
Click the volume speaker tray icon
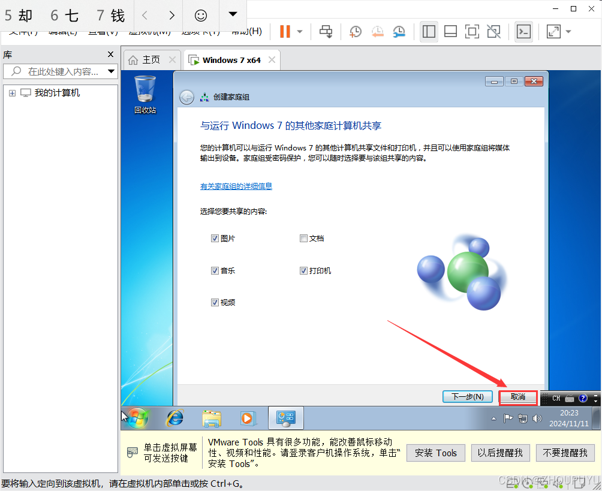click(537, 418)
